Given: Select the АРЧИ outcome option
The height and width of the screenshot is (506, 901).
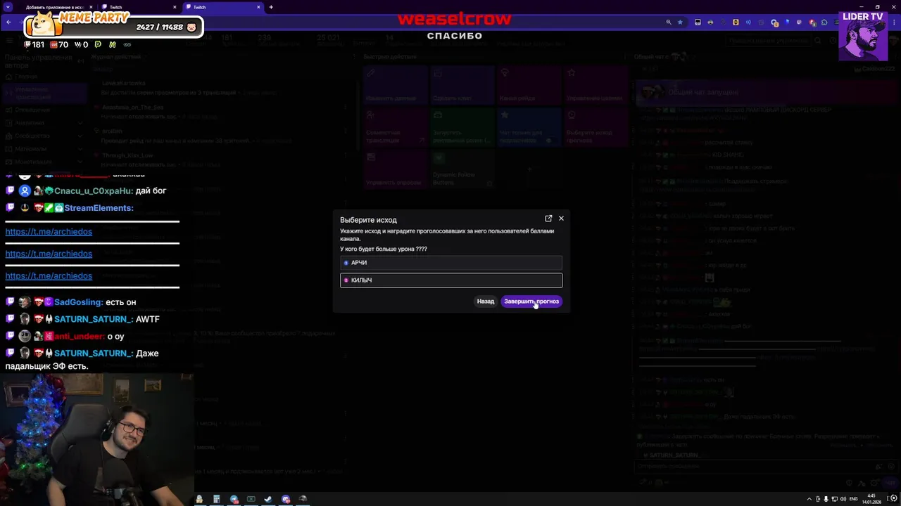Looking at the screenshot, I should click(451, 263).
